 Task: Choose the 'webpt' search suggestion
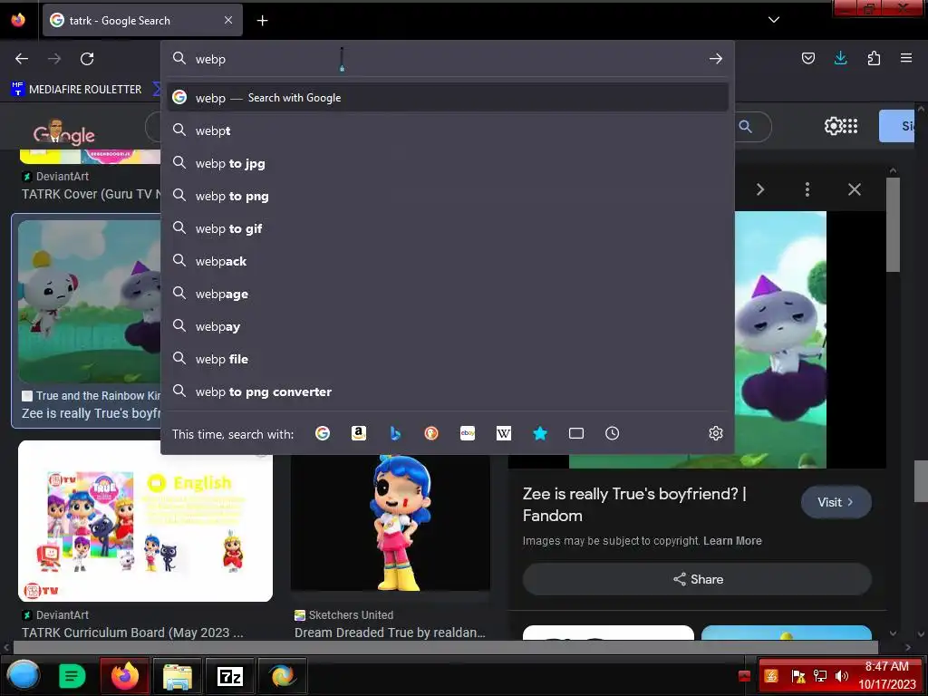pos(448,130)
